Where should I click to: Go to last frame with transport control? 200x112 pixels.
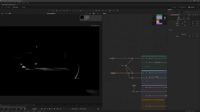[x=57, y=109]
